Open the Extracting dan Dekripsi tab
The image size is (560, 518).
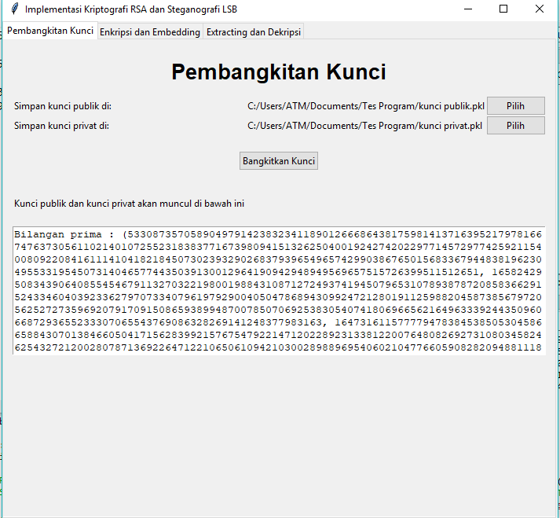[254, 32]
